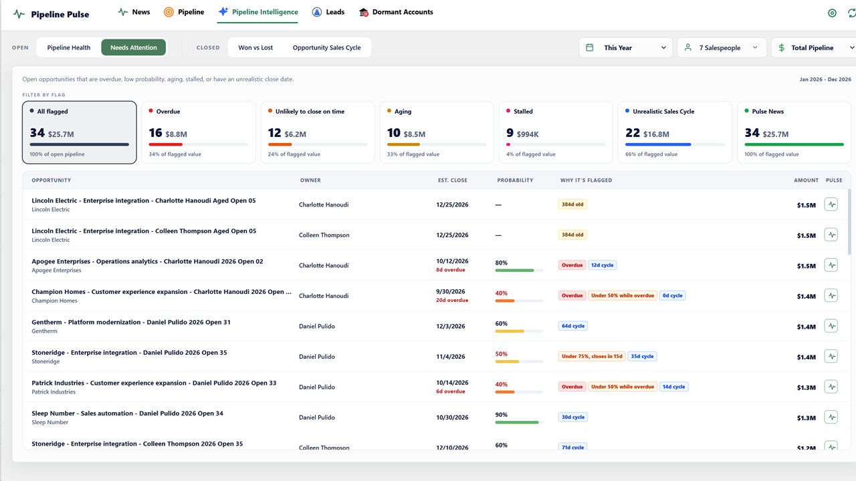Image resolution: width=856 pixels, height=481 pixels.
Task: Filter by the Stalled flag card
Action: pos(556,132)
